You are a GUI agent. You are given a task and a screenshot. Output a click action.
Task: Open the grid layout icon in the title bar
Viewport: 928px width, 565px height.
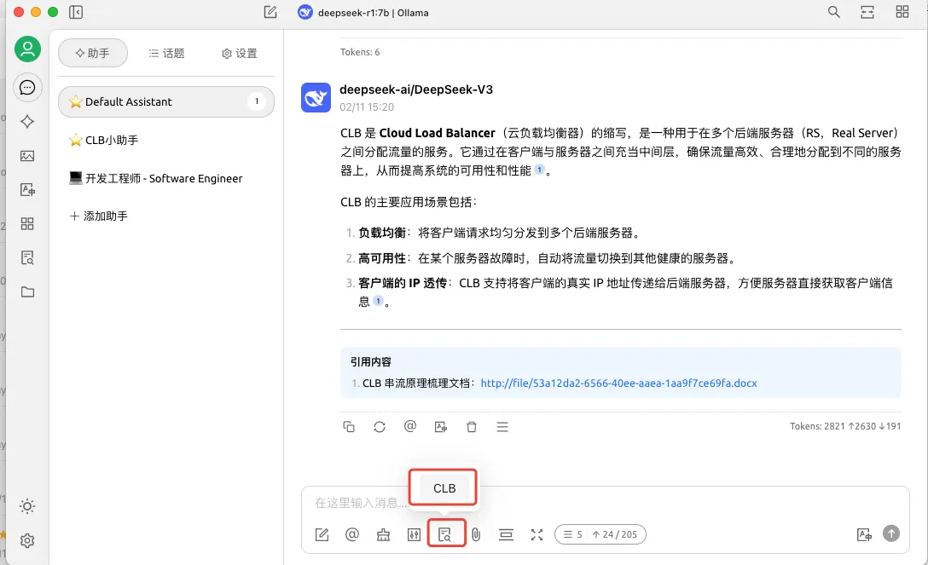pos(902,12)
